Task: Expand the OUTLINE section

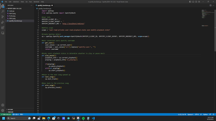Action: pos(10,110)
